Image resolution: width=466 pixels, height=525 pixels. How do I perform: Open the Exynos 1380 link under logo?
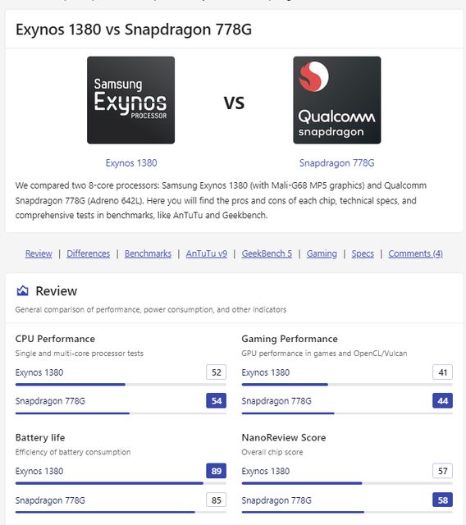click(x=131, y=163)
